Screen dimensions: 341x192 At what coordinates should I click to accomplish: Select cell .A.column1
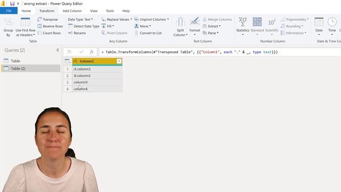[x=97, y=69]
